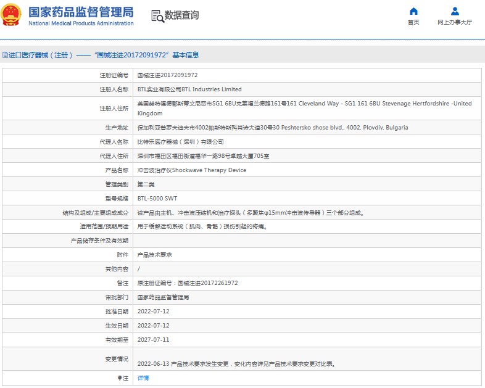
Task: Click the 管理类别 row label
Action: 117,184
